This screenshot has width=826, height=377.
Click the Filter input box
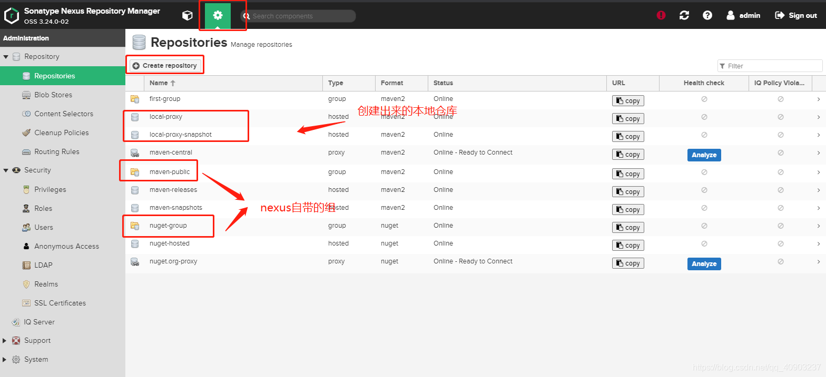[x=770, y=66]
